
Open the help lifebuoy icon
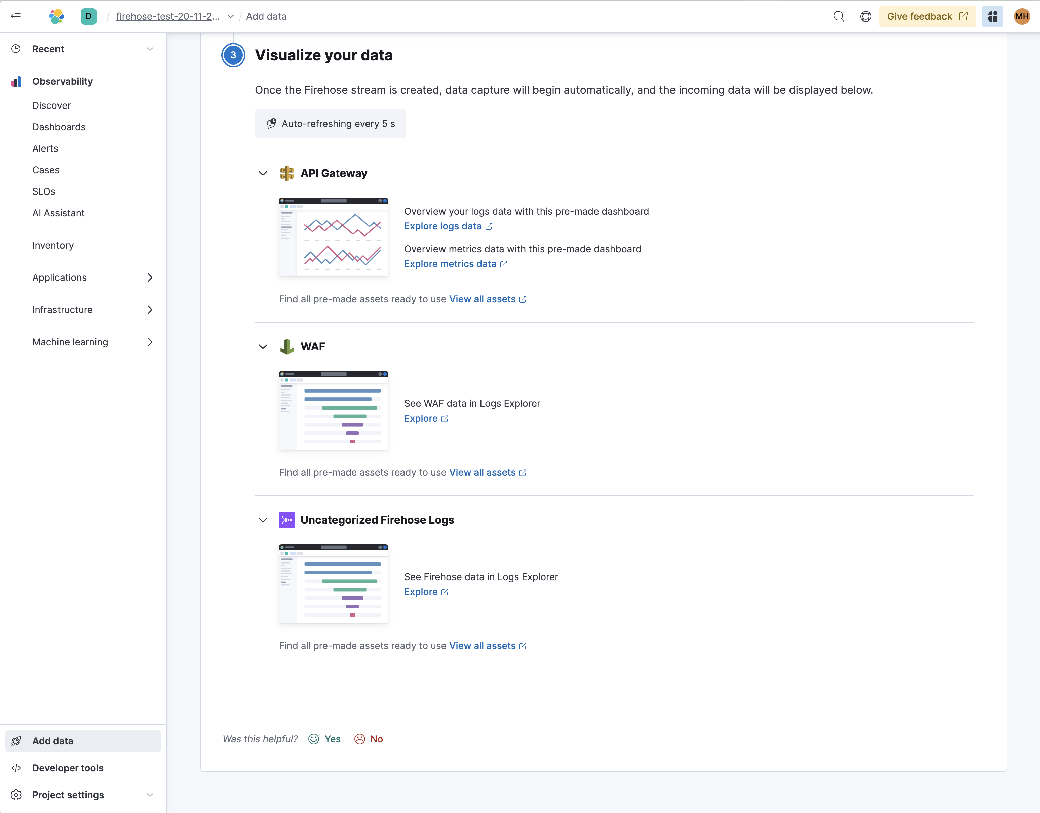click(865, 17)
